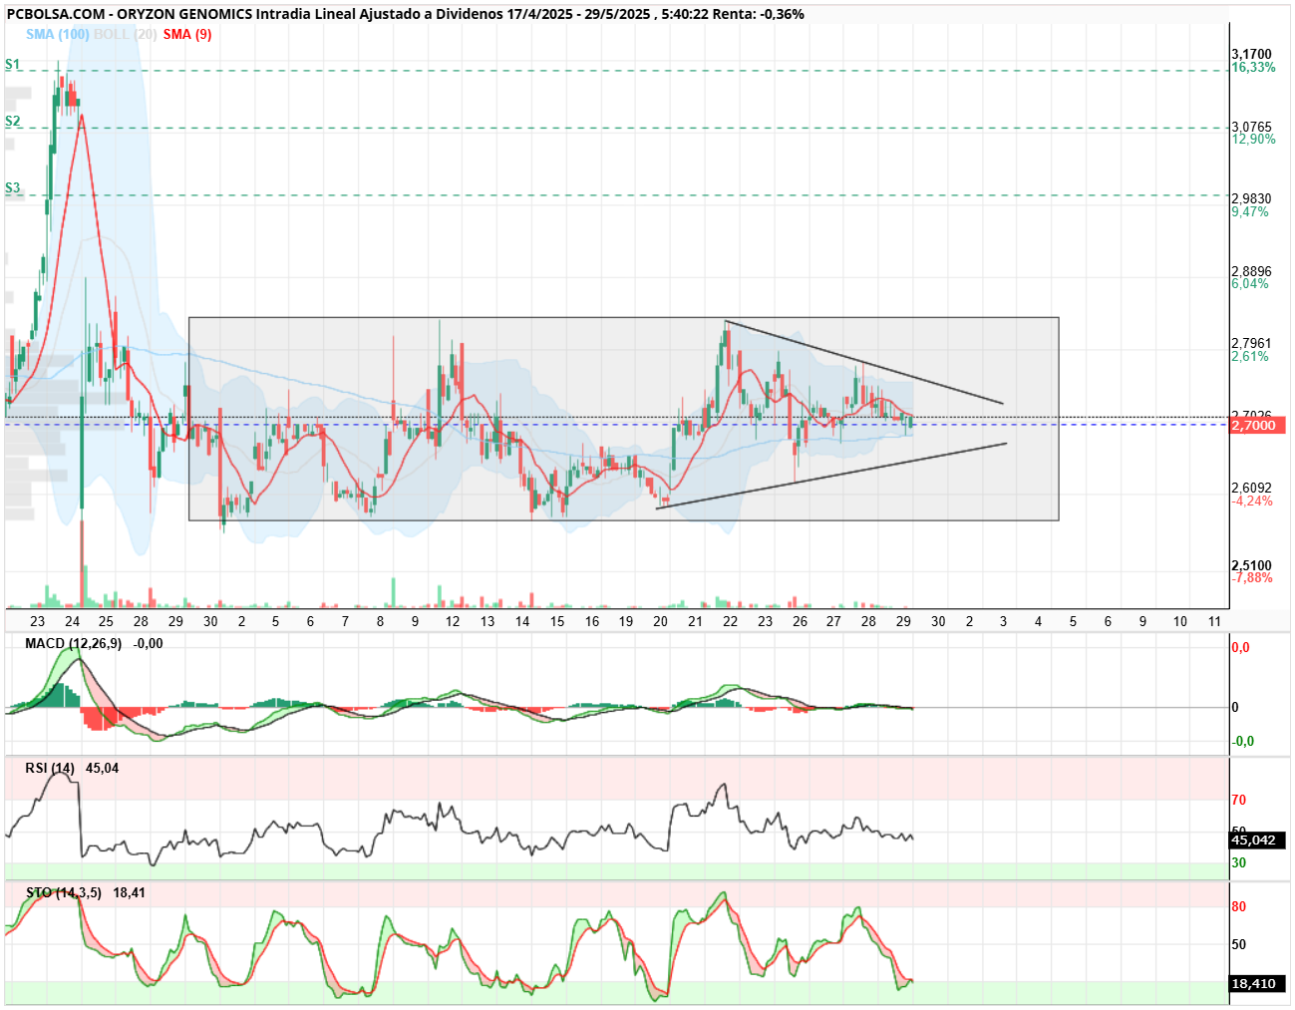
Task: Click date label 25 on the time axis
Action: pyautogui.click(x=107, y=621)
